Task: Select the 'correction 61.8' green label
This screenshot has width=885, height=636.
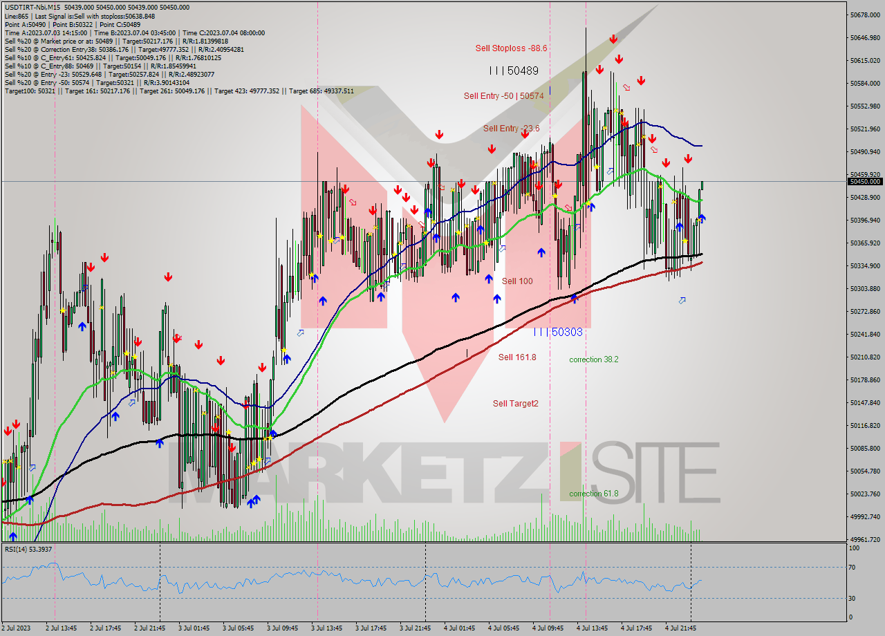Action: [593, 494]
